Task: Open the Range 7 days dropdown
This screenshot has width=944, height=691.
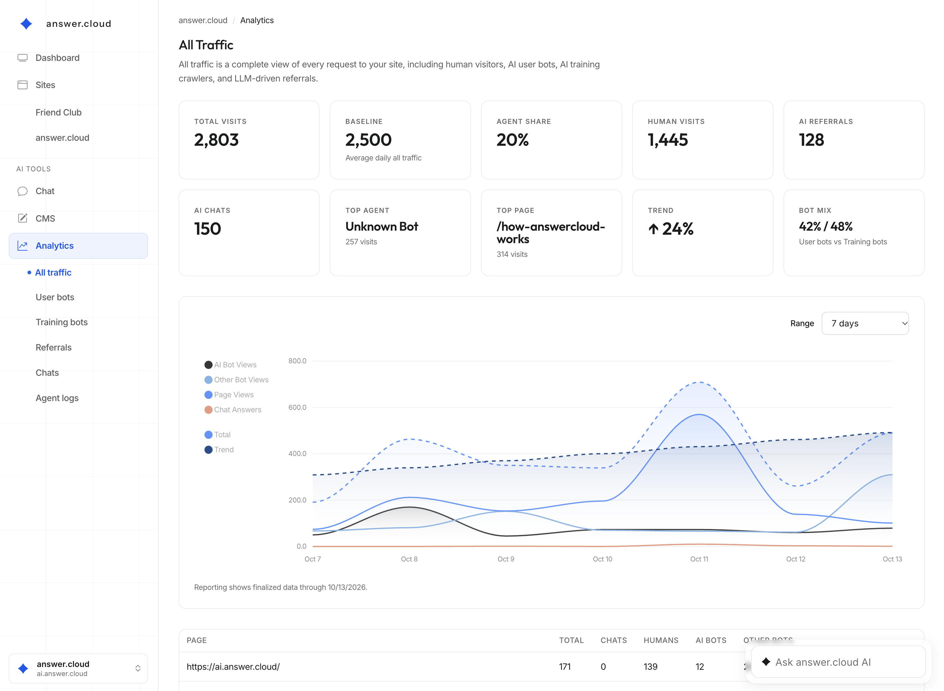Action: 865,323
